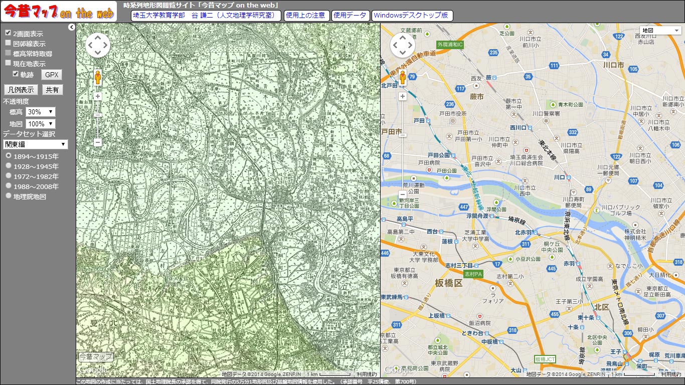The image size is (685, 385).
Task: Enable the 現在地表示 checkbox
Action: click(8, 63)
